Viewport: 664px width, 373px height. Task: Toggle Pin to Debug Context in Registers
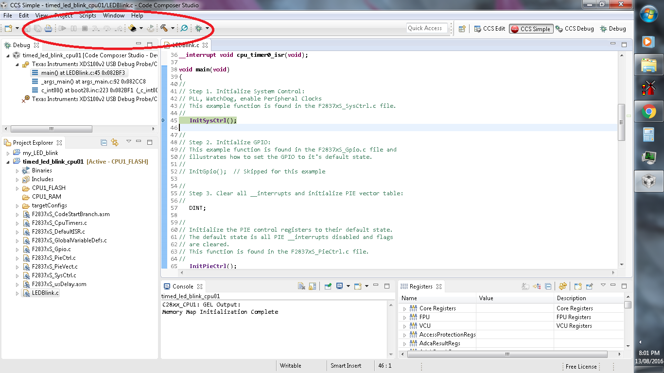590,286
